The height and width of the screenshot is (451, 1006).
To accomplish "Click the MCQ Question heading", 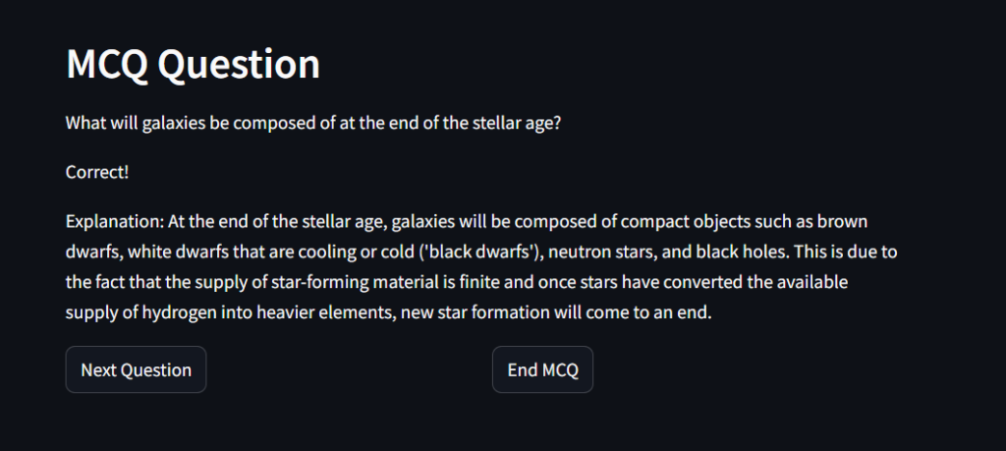I will pyautogui.click(x=194, y=64).
